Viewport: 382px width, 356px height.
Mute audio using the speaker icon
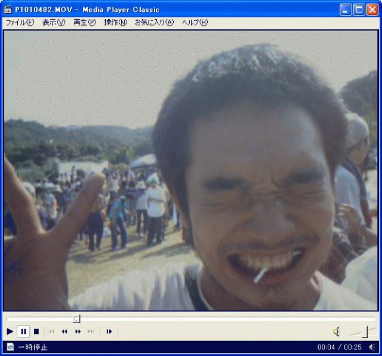click(x=337, y=332)
